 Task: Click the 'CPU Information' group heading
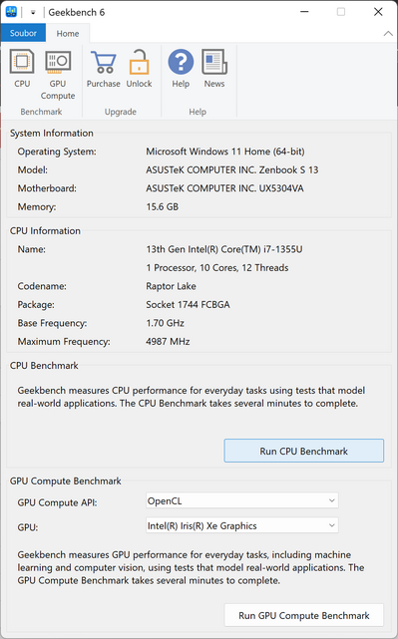(x=45, y=230)
